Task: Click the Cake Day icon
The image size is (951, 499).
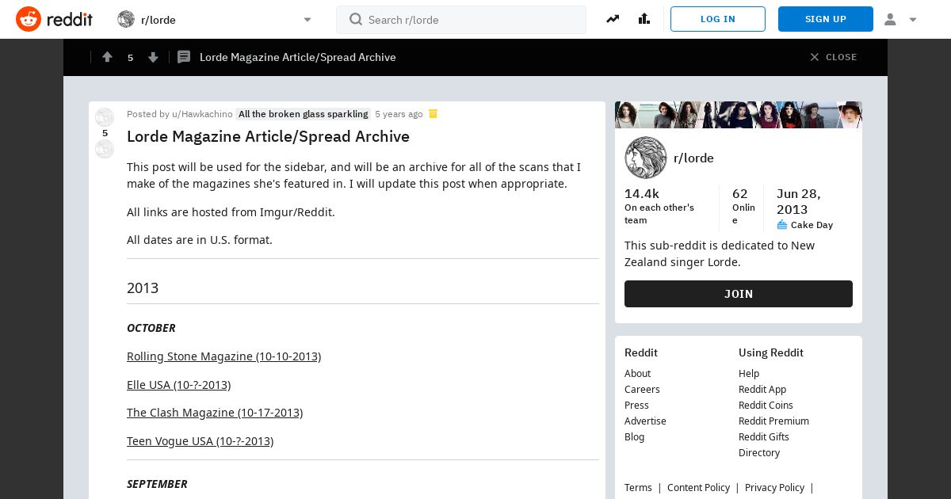Action: tap(782, 225)
